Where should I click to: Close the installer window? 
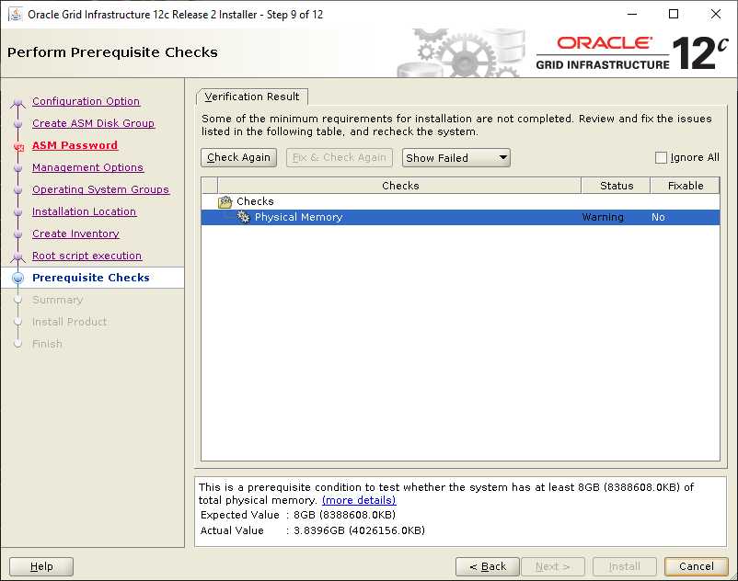click(715, 14)
